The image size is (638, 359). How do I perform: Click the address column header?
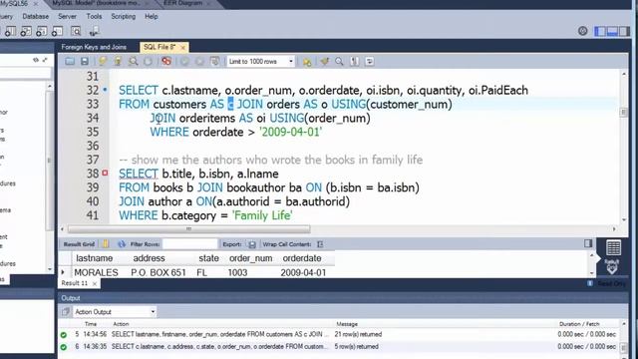click(149, 258)
